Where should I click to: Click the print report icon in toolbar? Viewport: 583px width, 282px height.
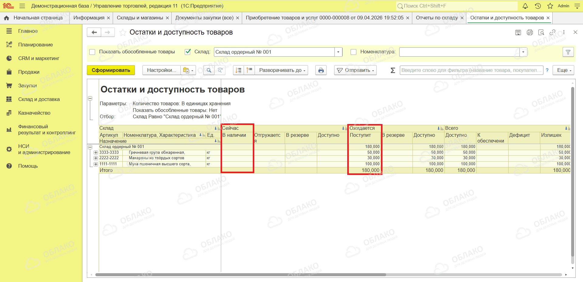321,70
